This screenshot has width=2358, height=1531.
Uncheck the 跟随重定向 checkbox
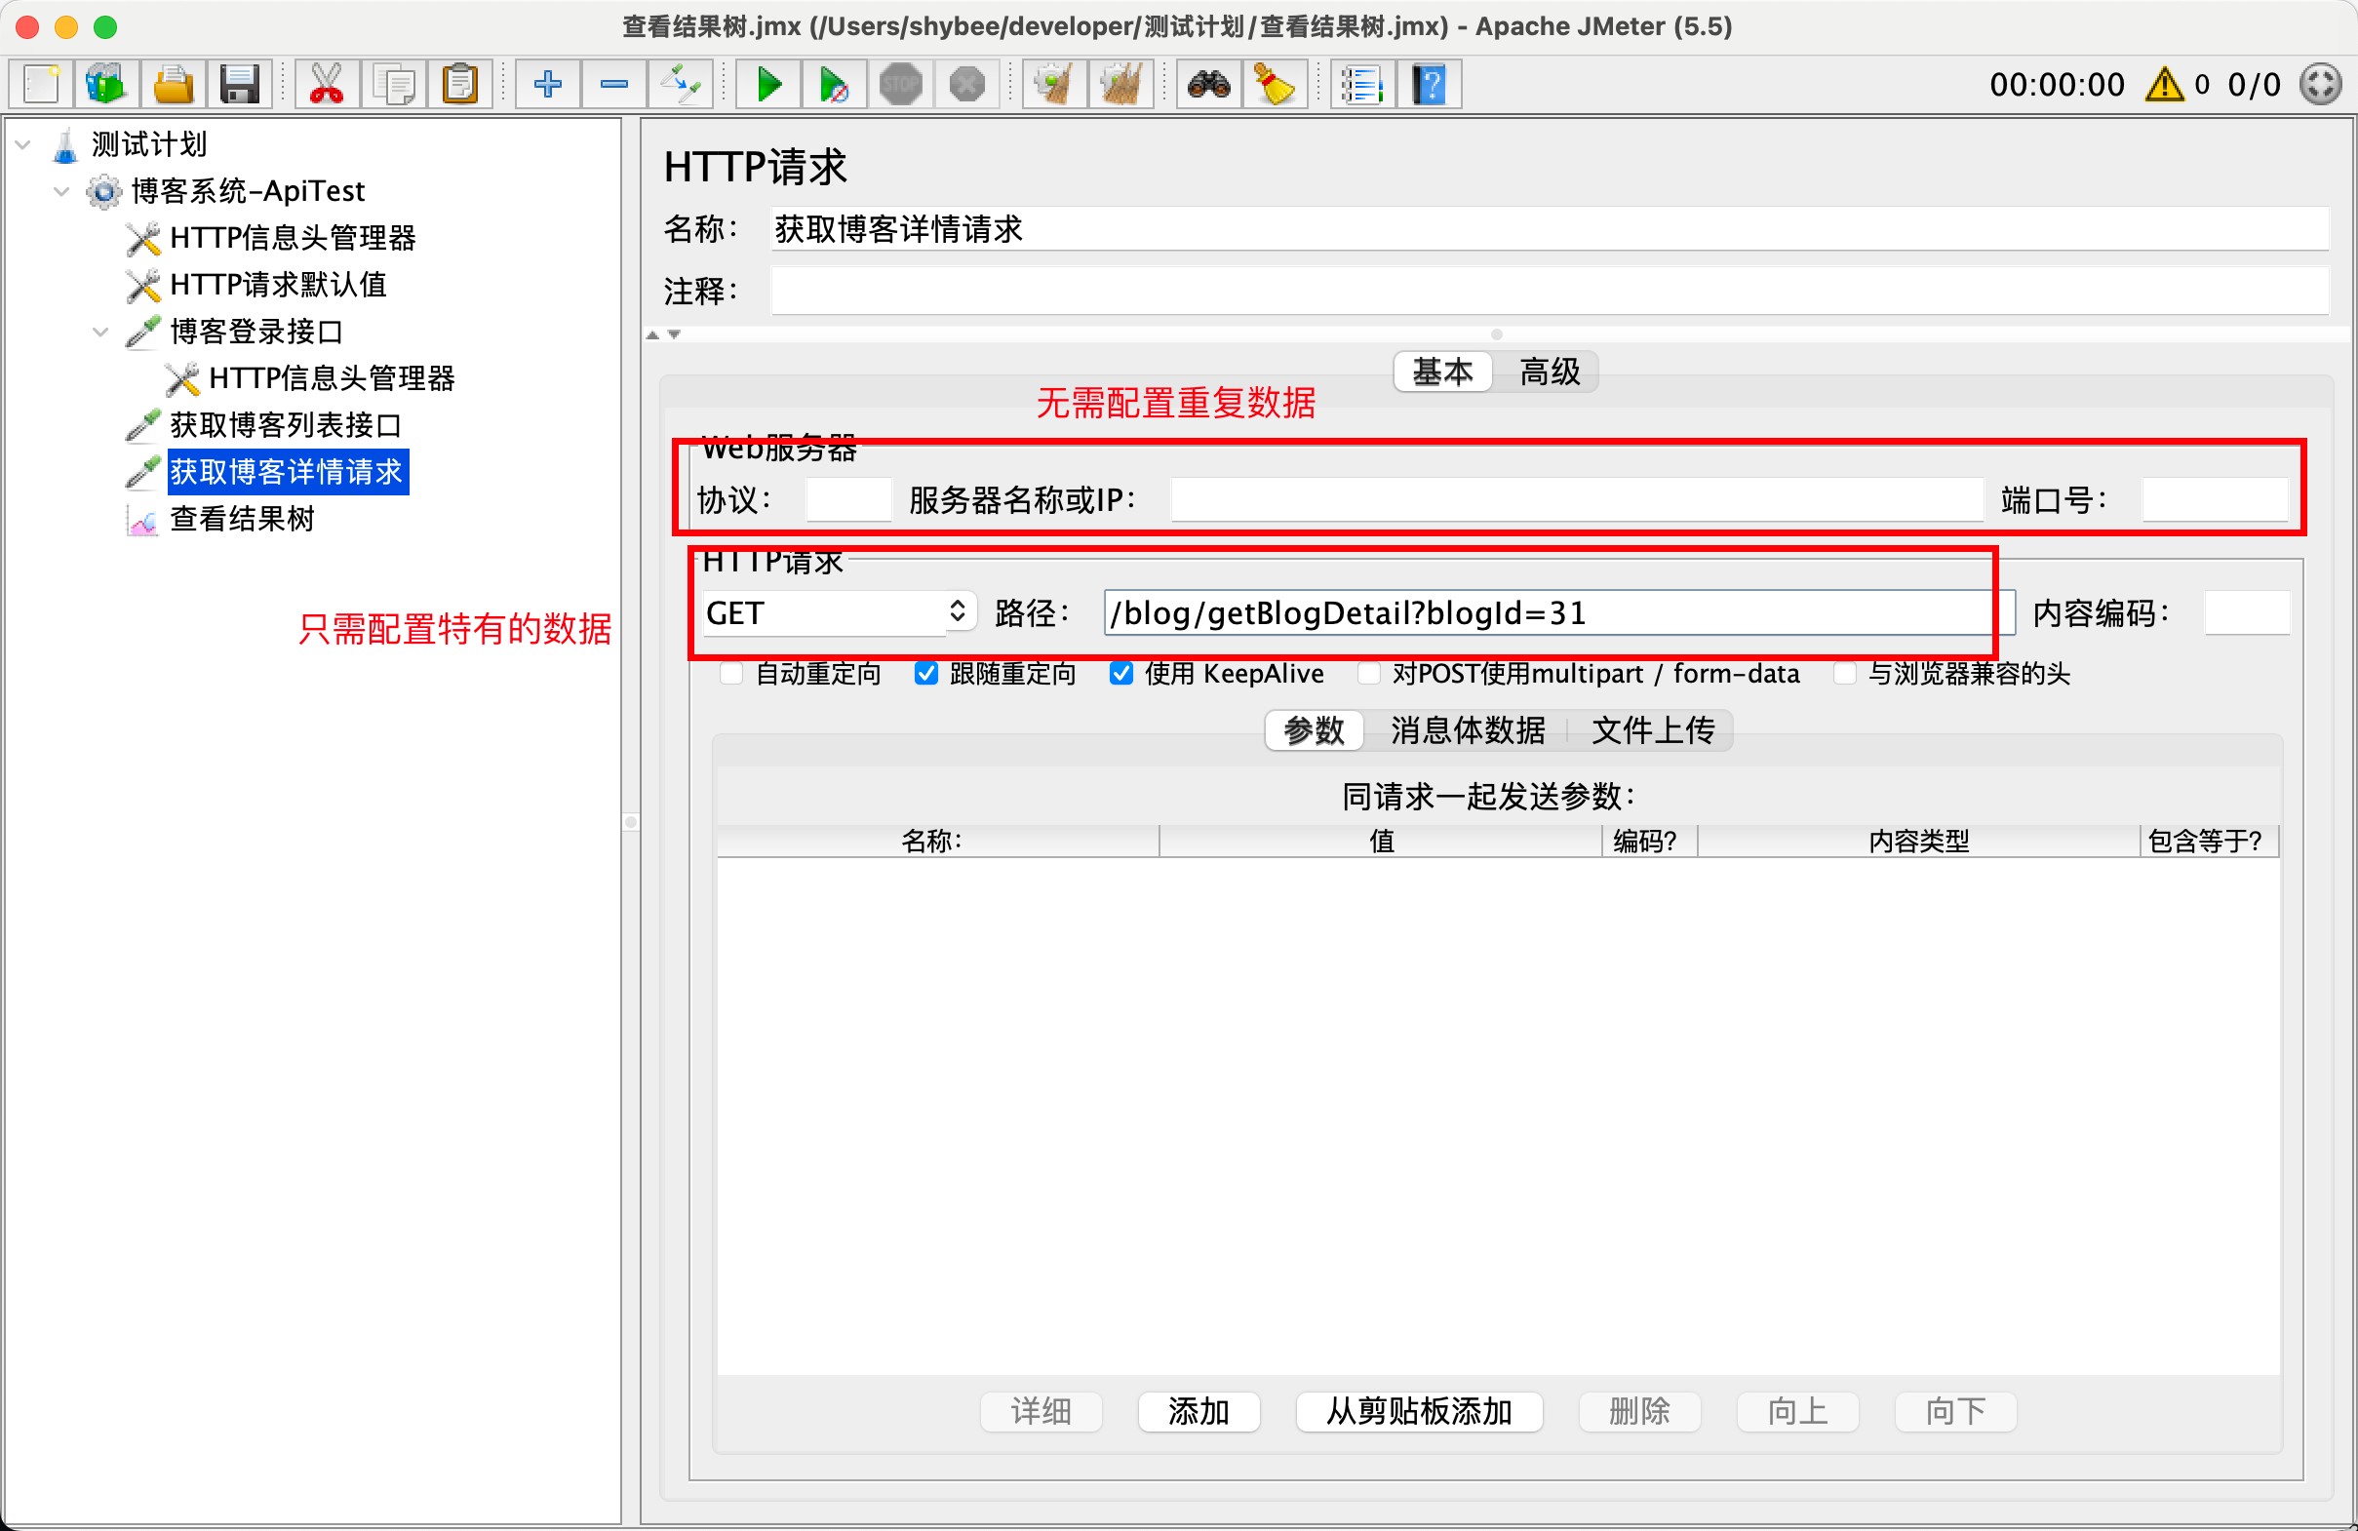925,674
